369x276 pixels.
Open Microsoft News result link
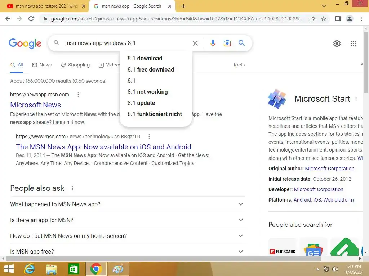(x=36, y=105)
